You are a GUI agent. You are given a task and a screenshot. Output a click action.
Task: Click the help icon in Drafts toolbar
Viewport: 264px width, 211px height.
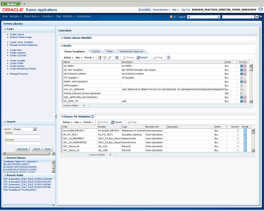click(169, 58)
